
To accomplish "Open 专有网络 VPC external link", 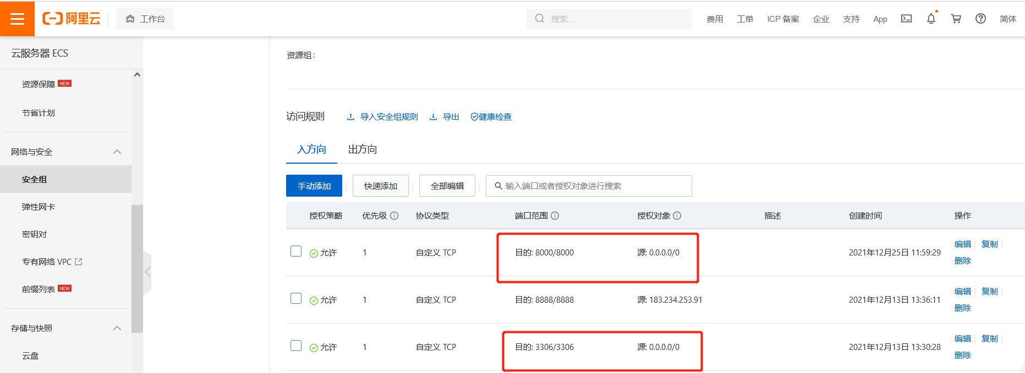I will [x=52, y=261].
